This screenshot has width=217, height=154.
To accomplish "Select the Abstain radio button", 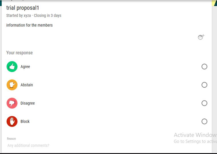I will coord(204,85).
